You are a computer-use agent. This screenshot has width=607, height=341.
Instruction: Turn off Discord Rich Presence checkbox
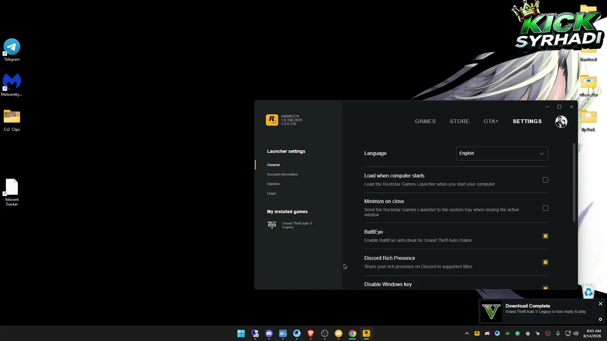click(x=545, y=262)
